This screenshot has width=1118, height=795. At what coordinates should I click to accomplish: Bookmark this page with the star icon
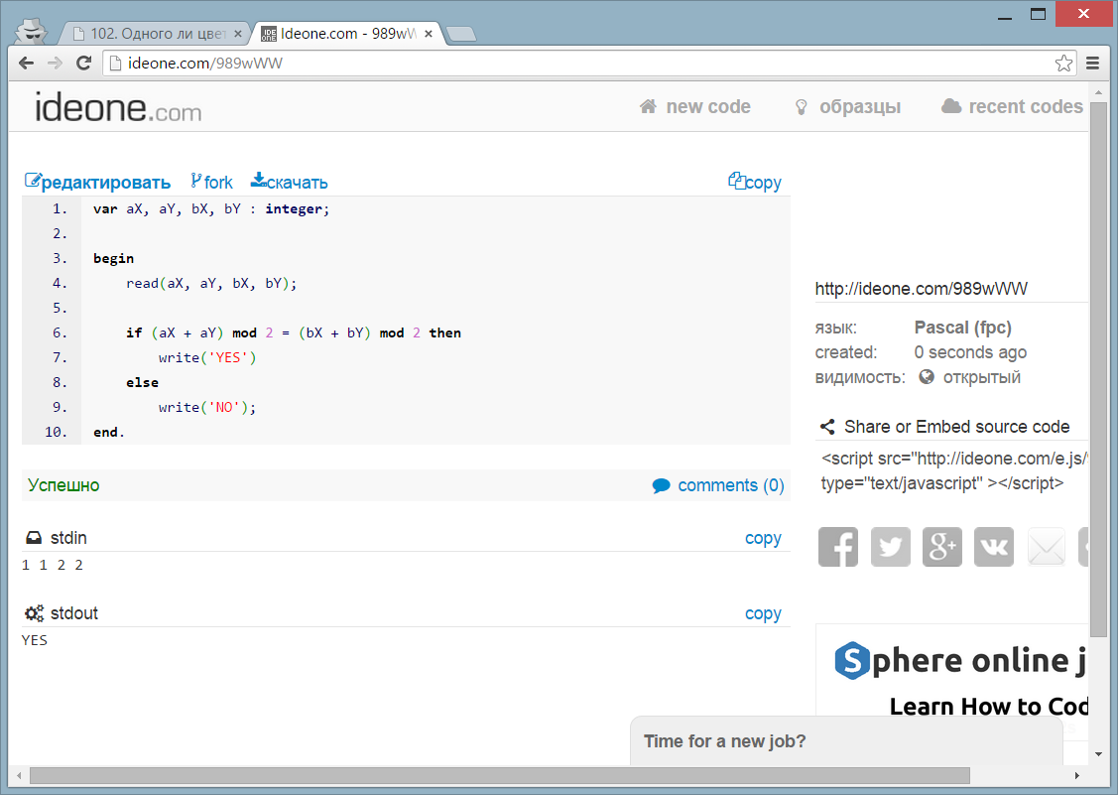coord(1063,64)
